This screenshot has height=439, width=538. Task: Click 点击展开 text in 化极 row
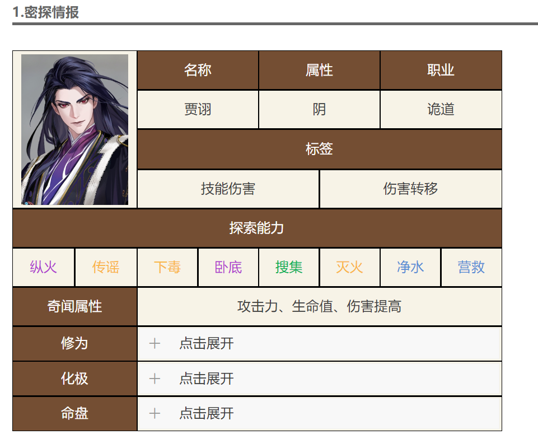click(207, 379)
